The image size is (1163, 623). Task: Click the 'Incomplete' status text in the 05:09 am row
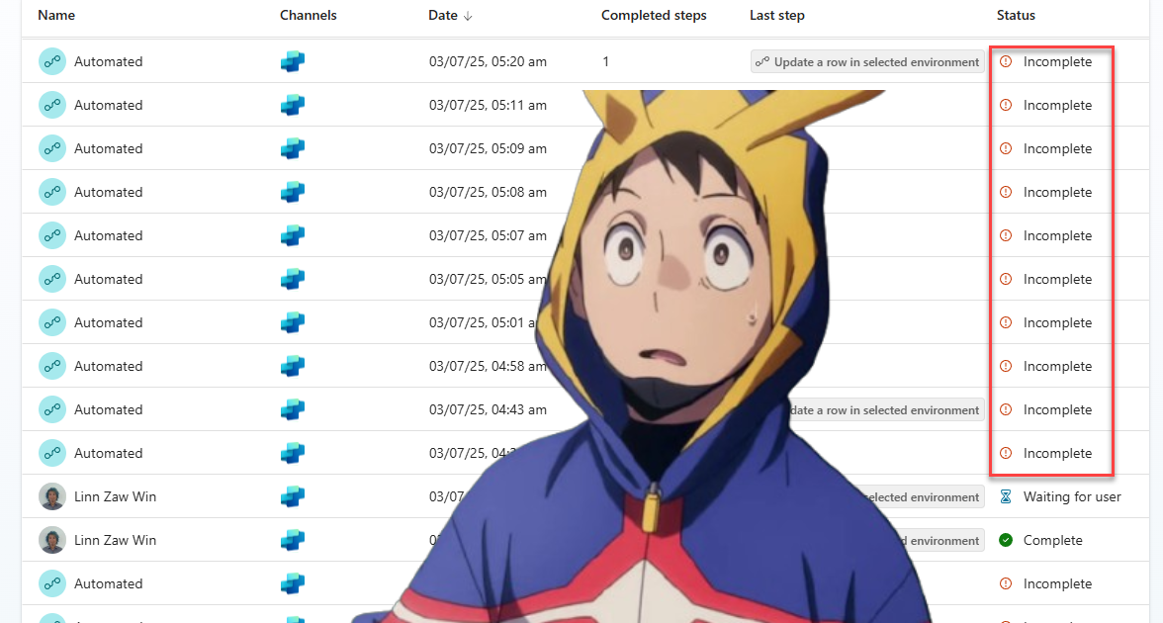(x=1058, y=148)
